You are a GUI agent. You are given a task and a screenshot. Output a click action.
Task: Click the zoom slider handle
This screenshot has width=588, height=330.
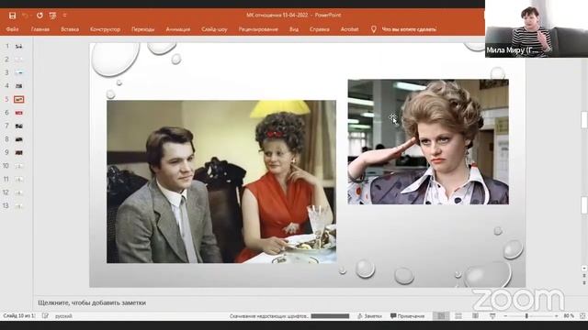[x=526, y=316]
